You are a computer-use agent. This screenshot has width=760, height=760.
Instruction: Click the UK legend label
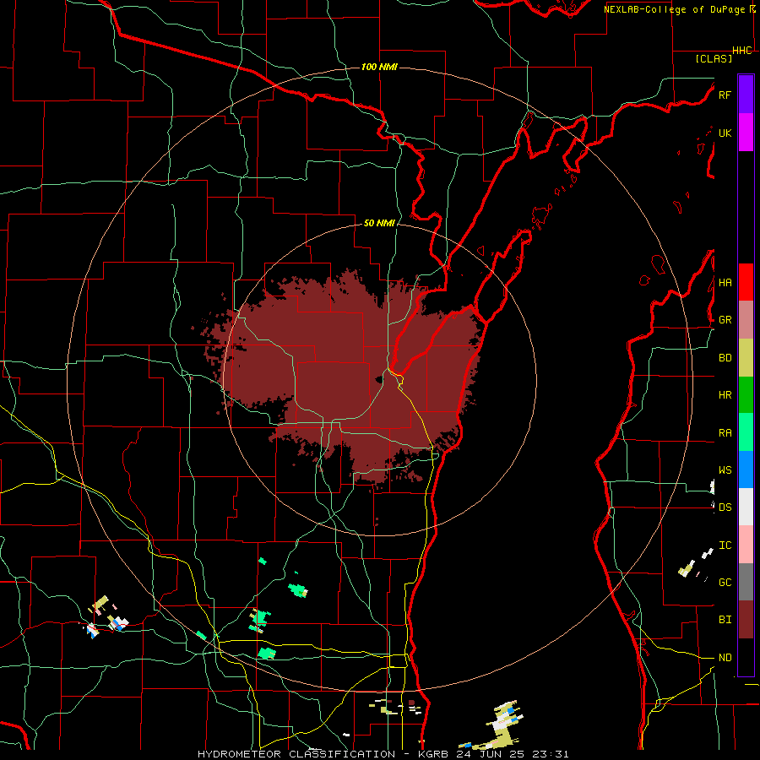(725, 133)
